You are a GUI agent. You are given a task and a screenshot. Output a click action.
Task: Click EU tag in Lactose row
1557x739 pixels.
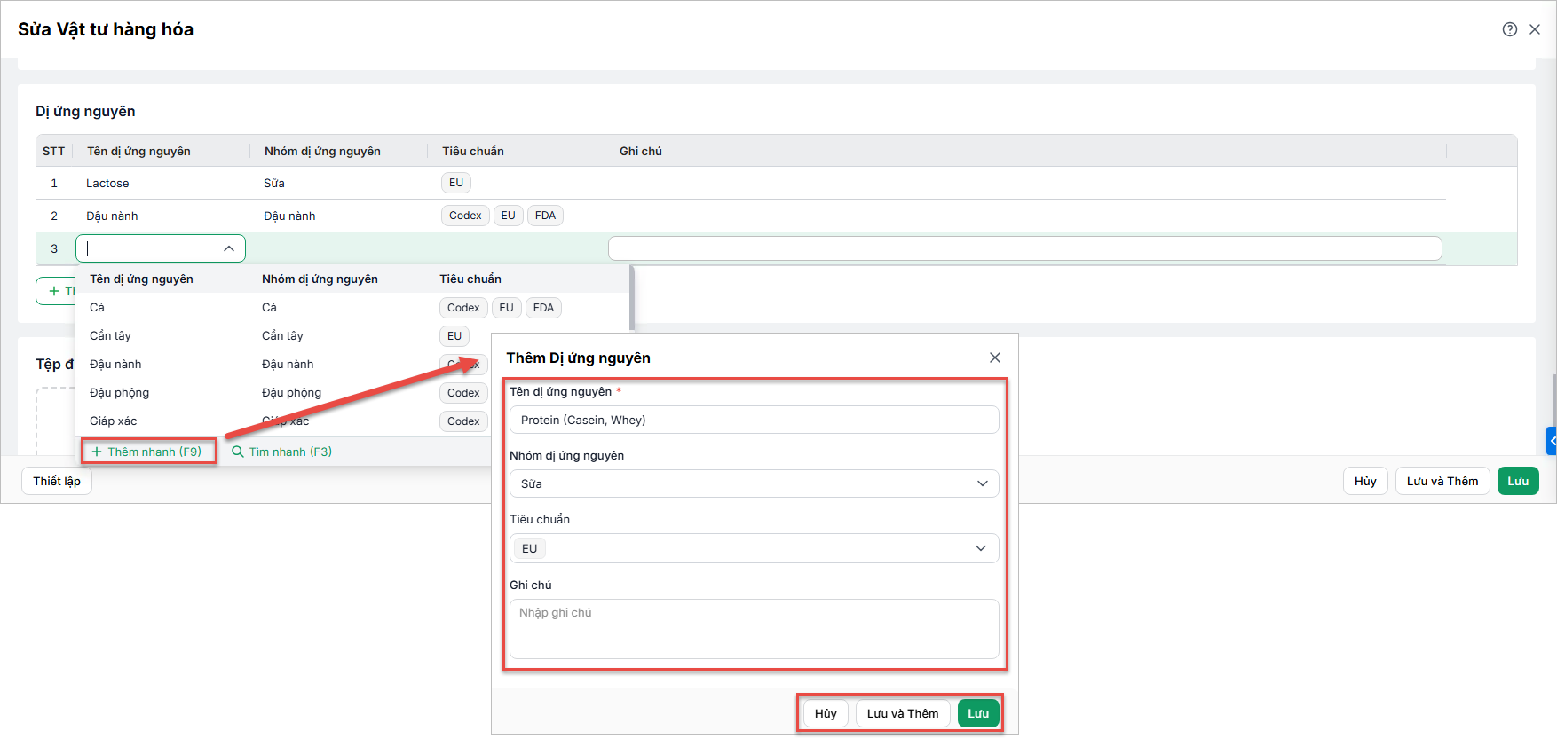[456, 183]
